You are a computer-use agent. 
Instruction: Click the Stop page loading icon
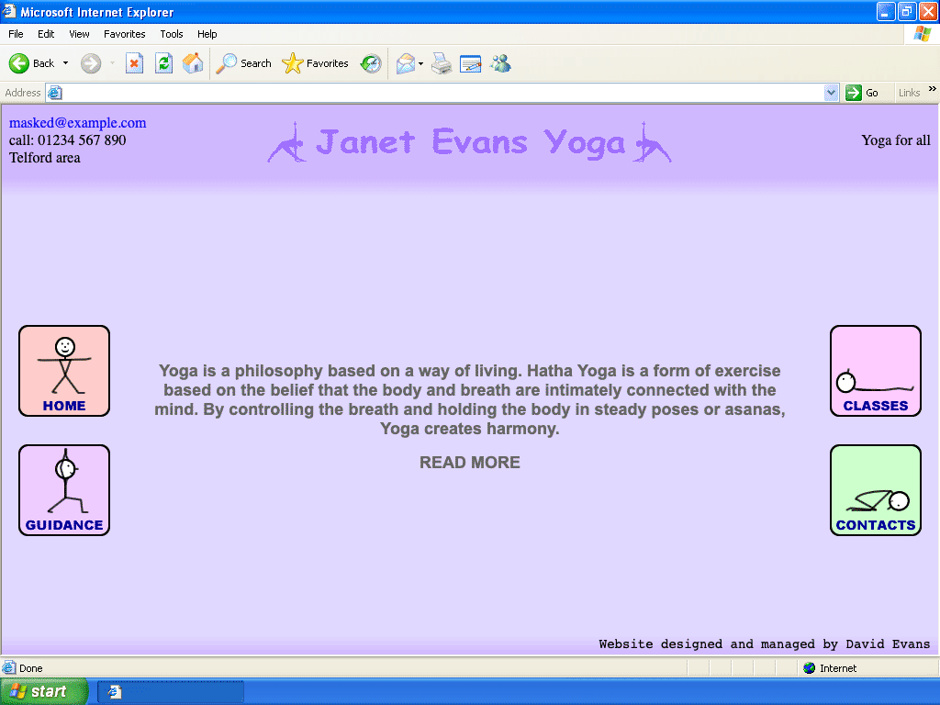[134, 63]
